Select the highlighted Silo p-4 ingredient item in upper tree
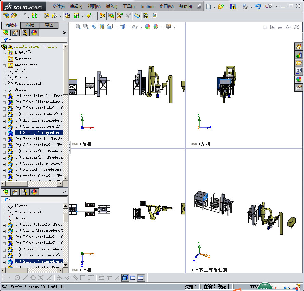 click(39, 132)
